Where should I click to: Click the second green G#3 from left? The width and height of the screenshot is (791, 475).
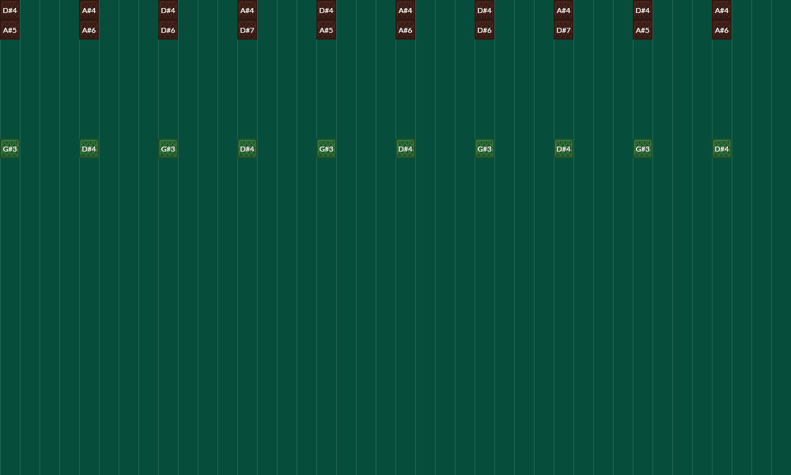click(x=168, y=149)
